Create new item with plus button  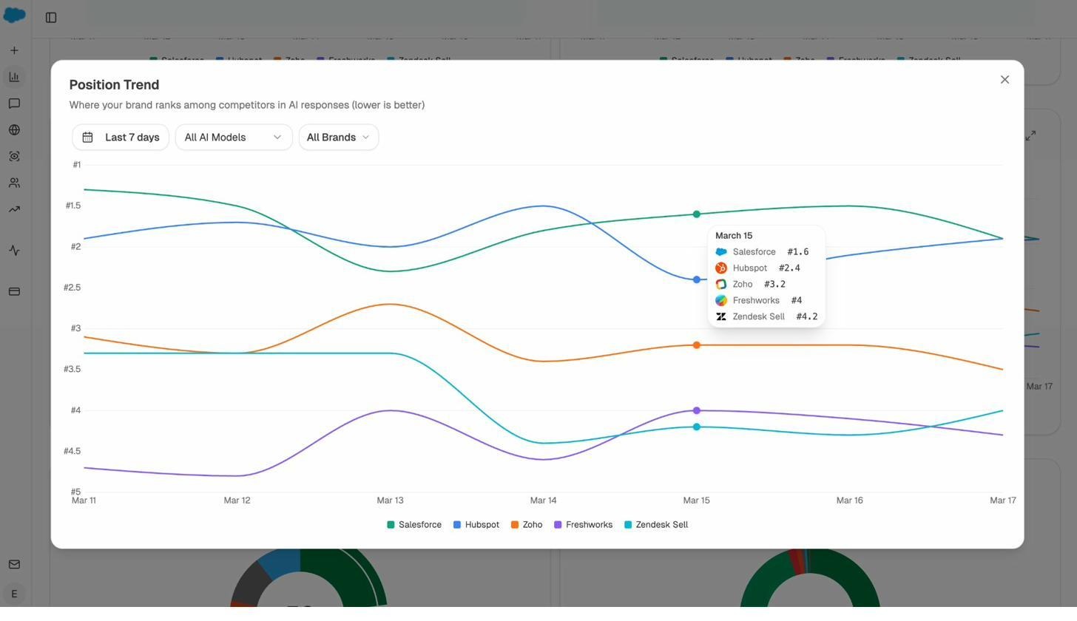pyautogui.click(x=14, y=50)
